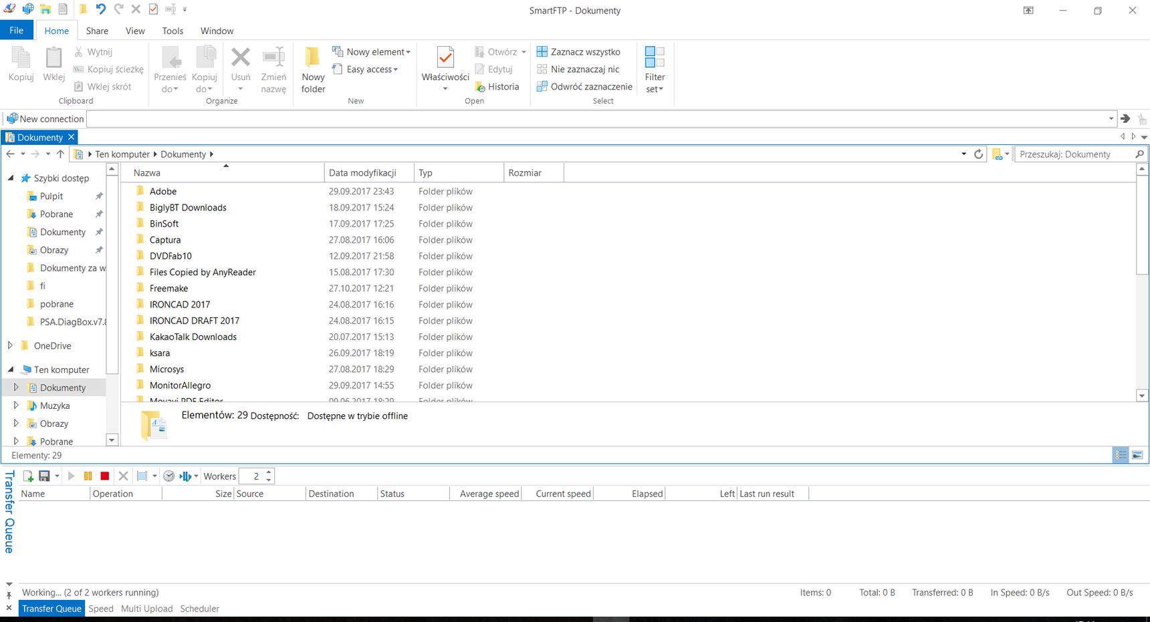Switch to details view icon at bottom right

point(1121,455)
